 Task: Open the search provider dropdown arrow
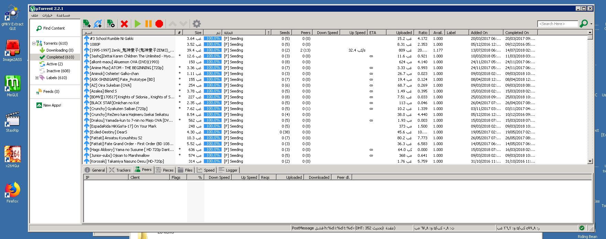(591, 24)
